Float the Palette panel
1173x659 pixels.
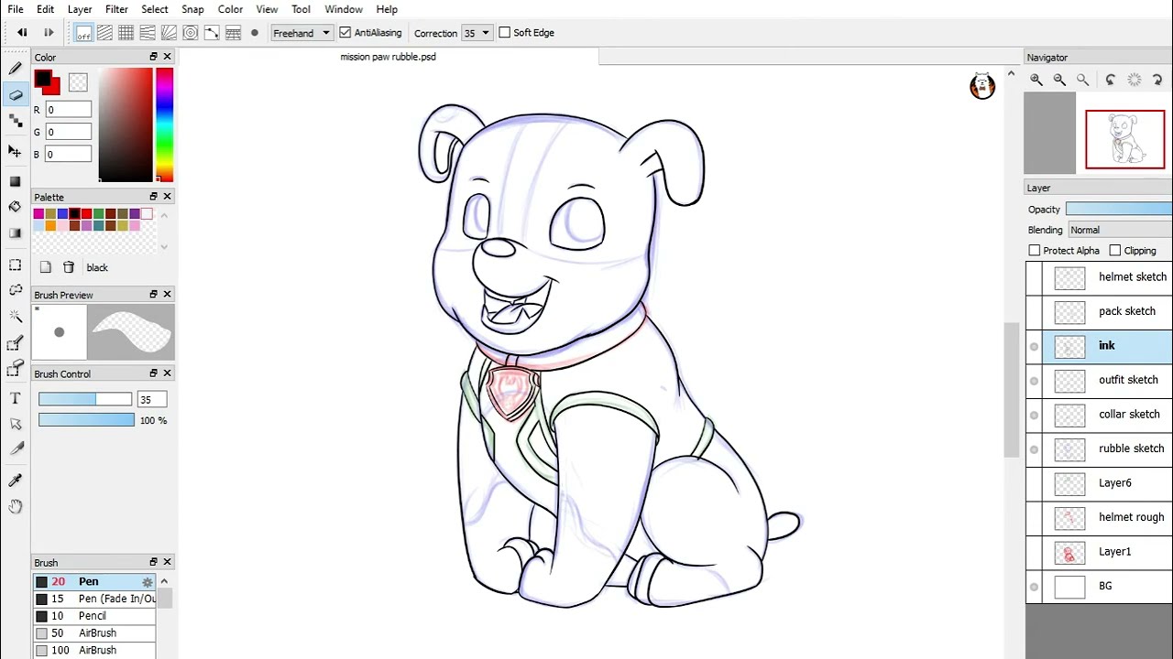[x=154, y=197]
